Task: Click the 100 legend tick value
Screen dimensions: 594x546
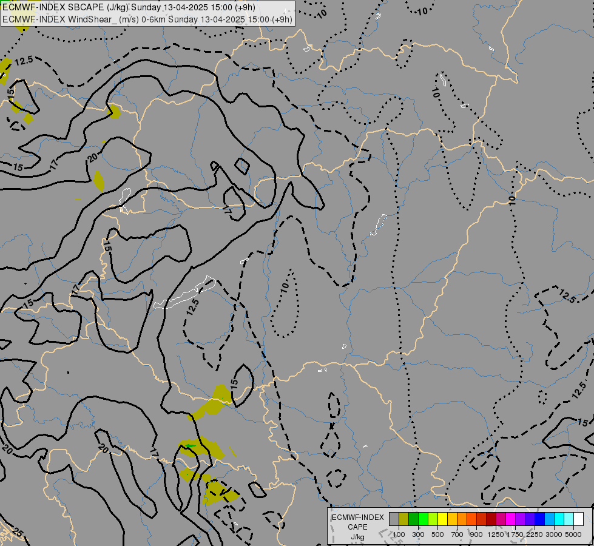Action: click(x=399, y=534)
